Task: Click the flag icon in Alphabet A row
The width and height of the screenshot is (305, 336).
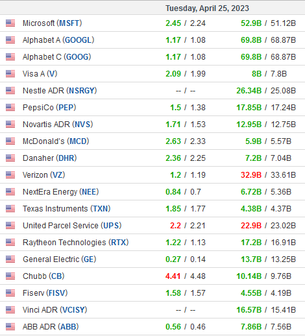Action: tap(10, 40)
